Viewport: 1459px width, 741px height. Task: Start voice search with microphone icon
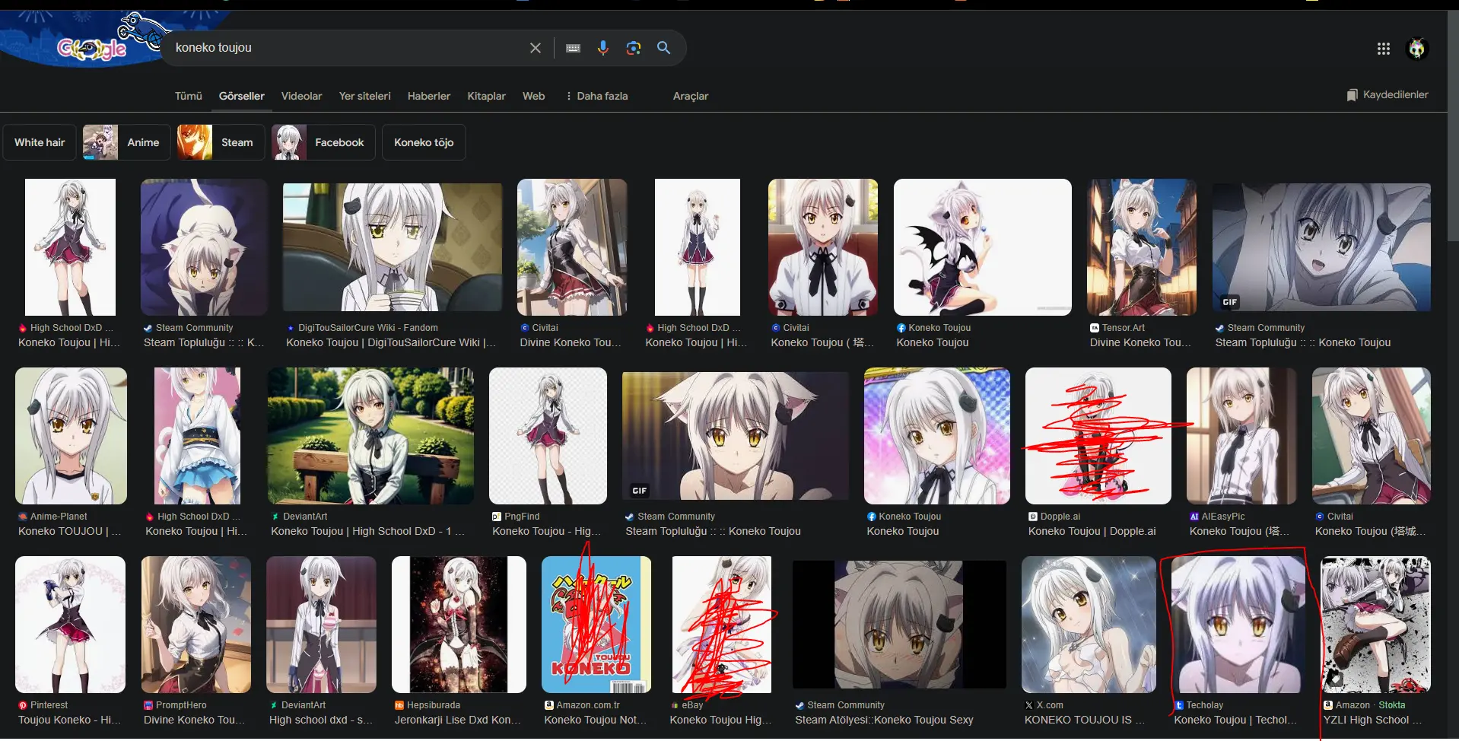coord(603,48)
